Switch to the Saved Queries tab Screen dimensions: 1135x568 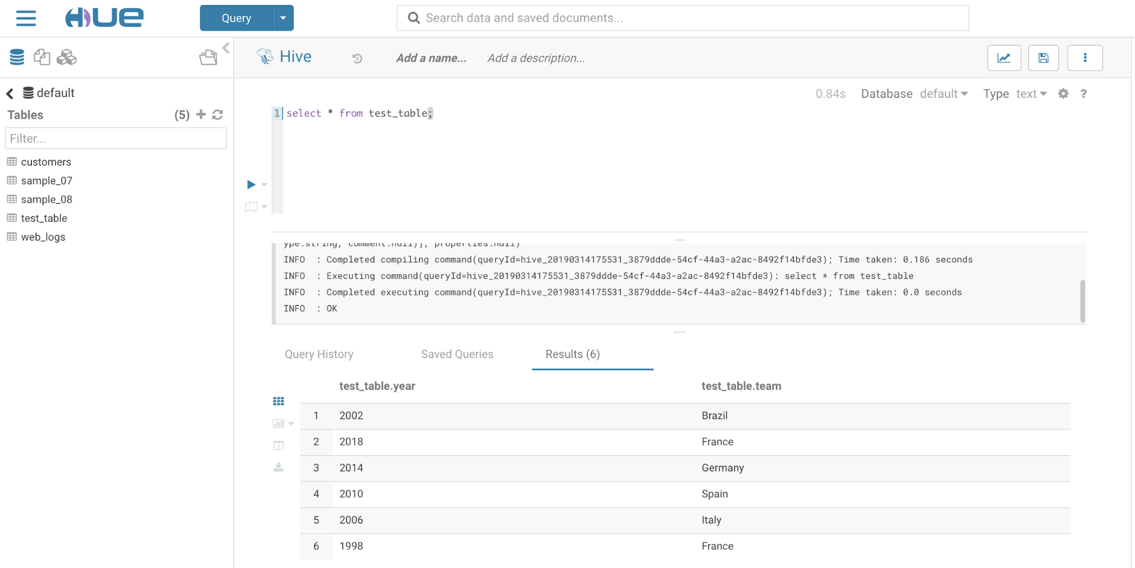coord(457,354)
